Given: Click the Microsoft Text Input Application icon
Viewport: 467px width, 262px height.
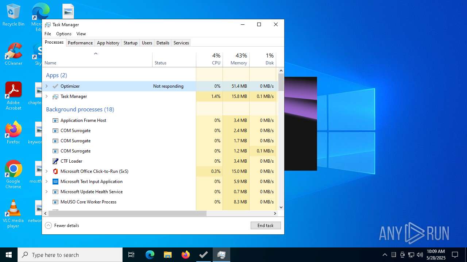Looking at the screenshot, I should (55, 182).
